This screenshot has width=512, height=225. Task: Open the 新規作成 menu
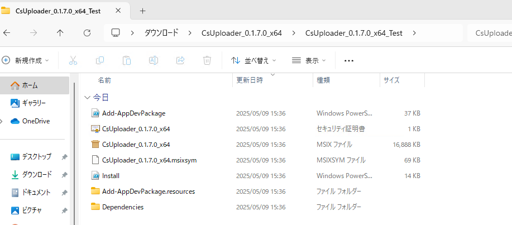coord(26,60)
